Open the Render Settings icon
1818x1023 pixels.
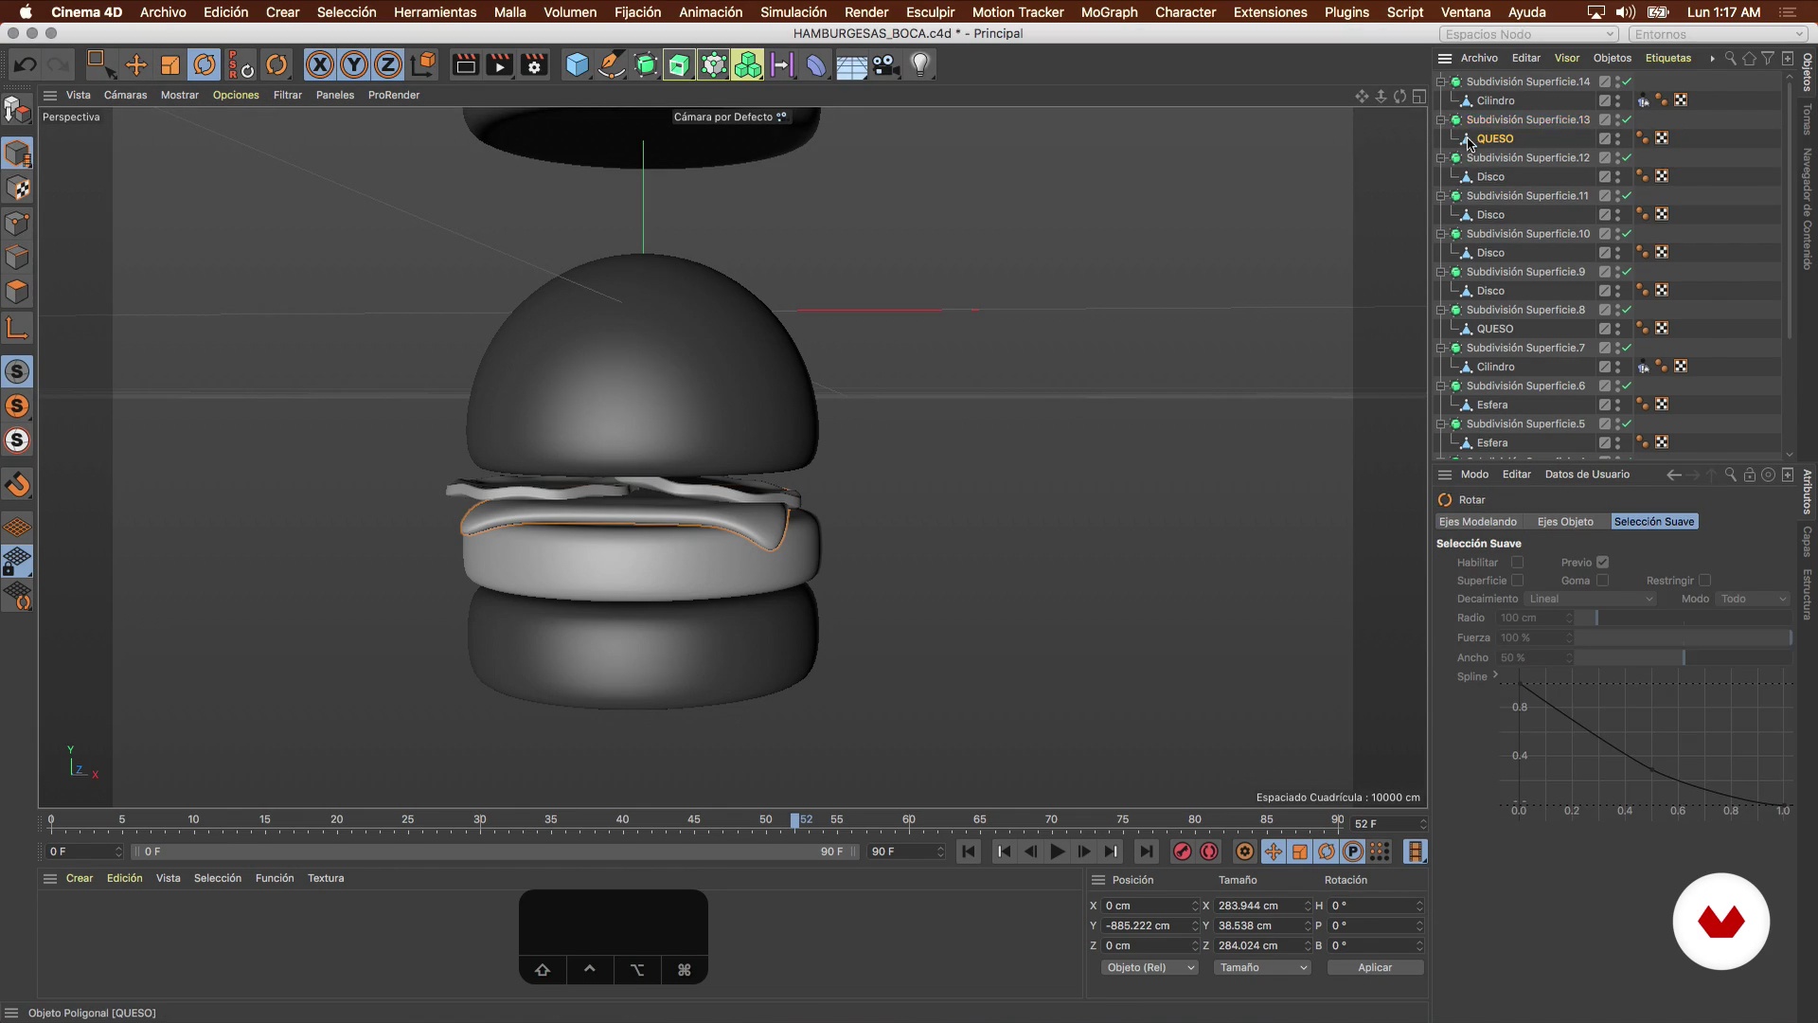pos(534,65)
